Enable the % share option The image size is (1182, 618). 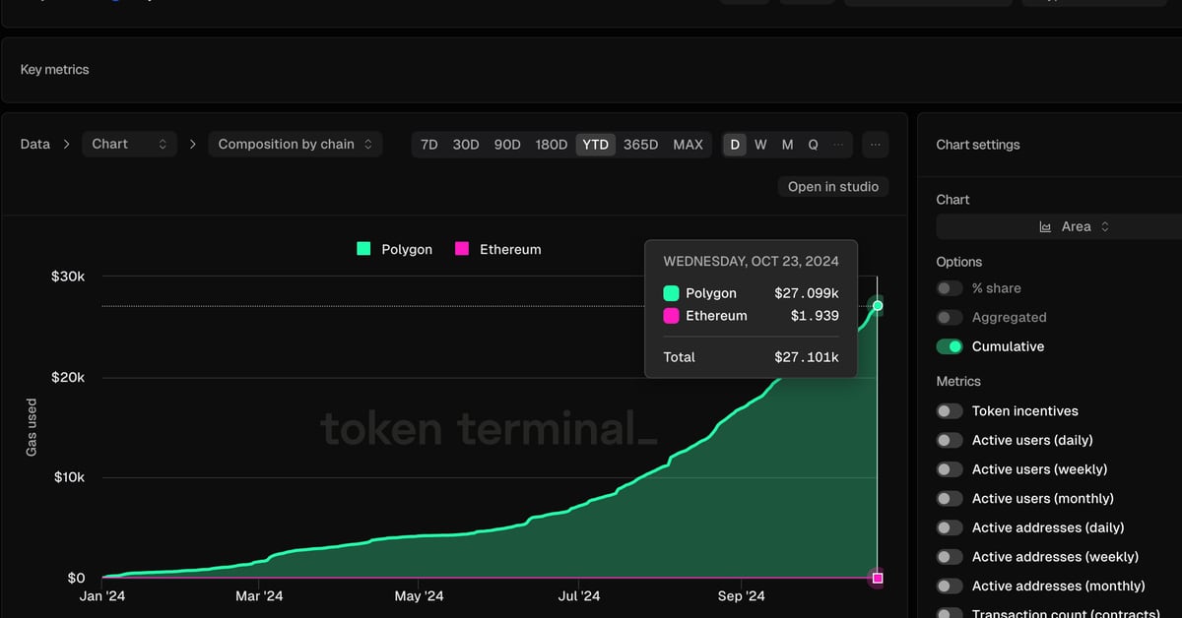pos(950,287)
